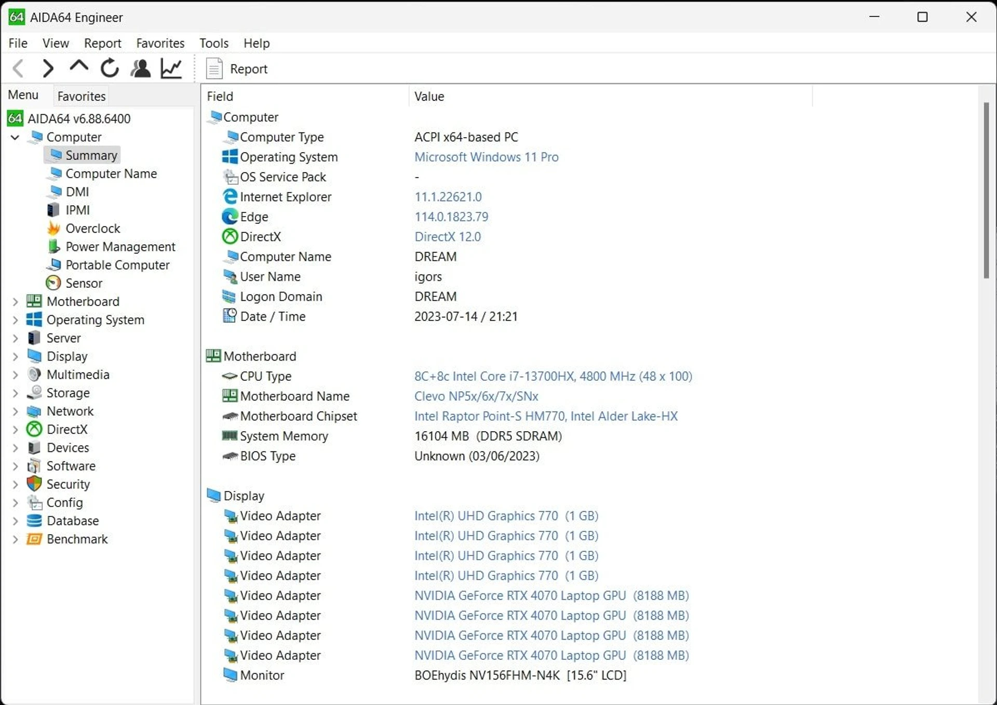Expand the Benchmark tree node
This screenshot has height=705, width=997.
click(15, 539)
